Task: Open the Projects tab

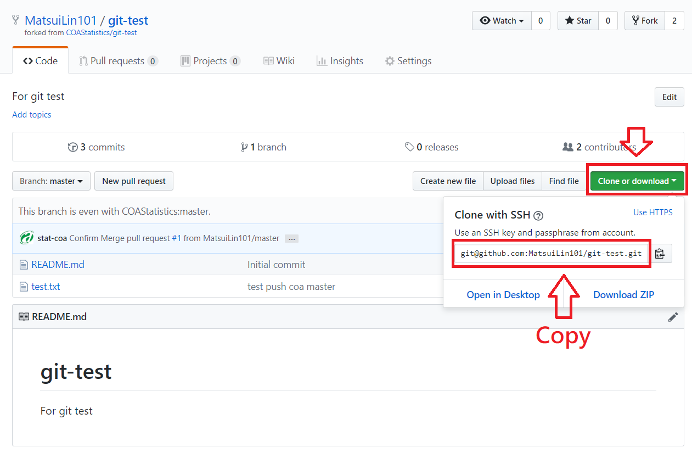Action: click(210, 61)
